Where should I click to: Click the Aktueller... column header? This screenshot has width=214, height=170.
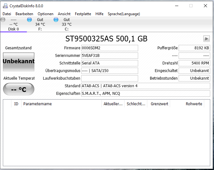[x=113, y=104]
